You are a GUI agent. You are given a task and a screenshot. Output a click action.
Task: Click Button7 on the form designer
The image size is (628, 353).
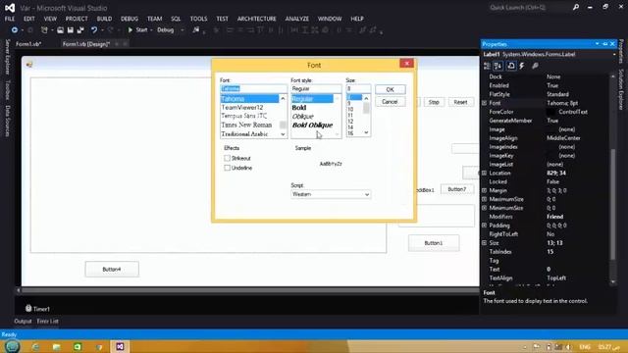[457, 189]
